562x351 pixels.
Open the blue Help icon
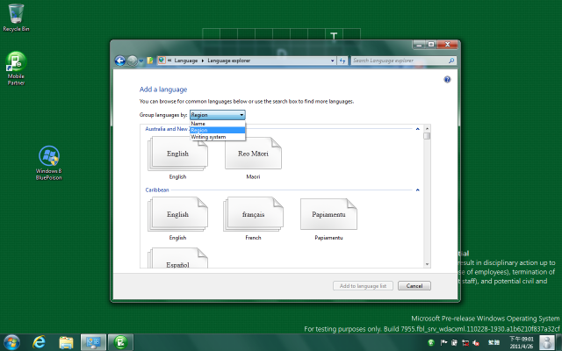pyautogui.click(x=447, y=80)
